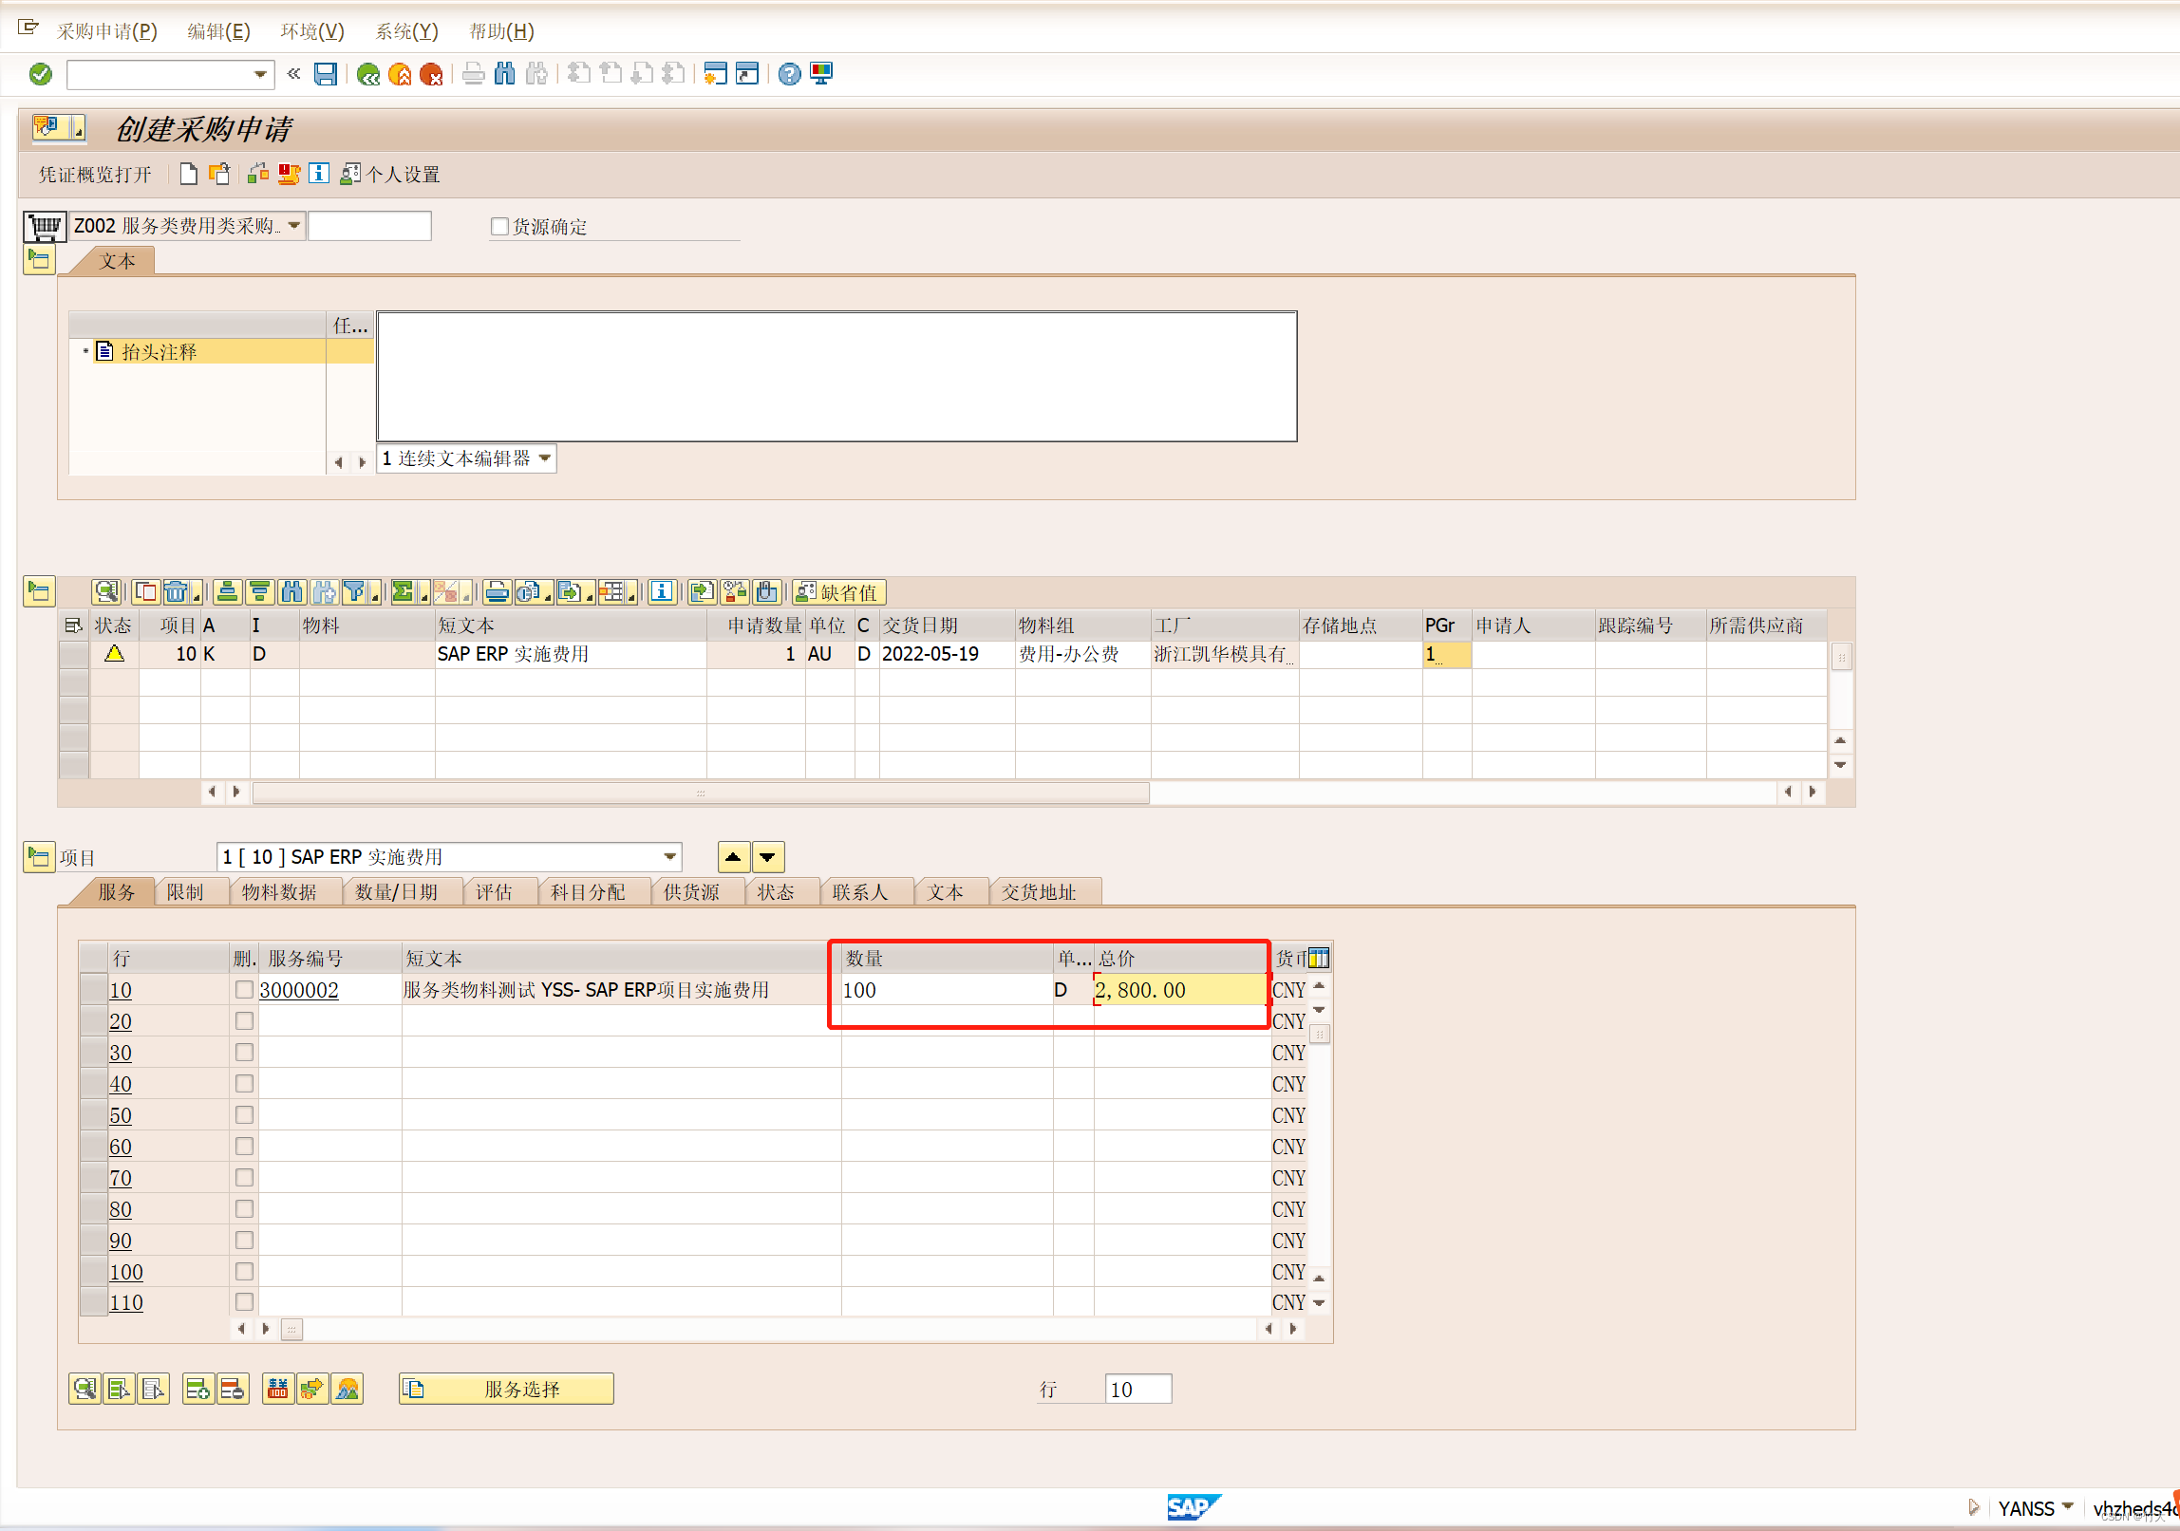Open service number 3000002 link
The width and height of the screenshot is (2180, 1531).
coord(299,989)
